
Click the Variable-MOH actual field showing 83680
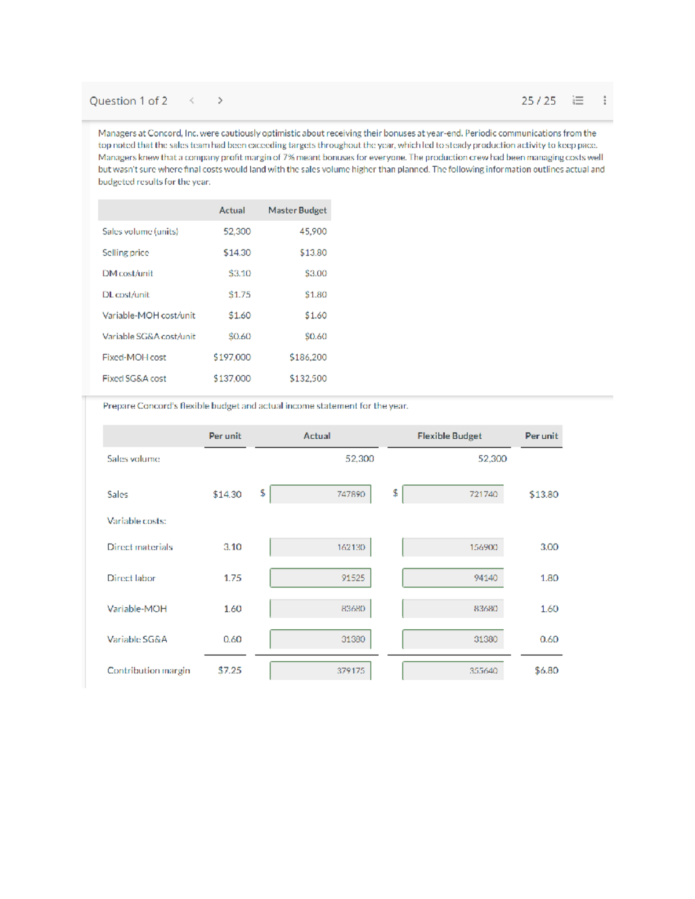(x=321, y=608)
